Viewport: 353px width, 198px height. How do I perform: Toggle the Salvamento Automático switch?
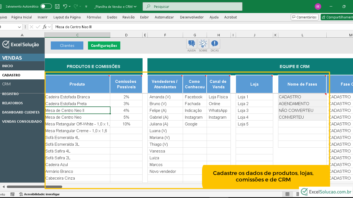(x=46, y=6)
